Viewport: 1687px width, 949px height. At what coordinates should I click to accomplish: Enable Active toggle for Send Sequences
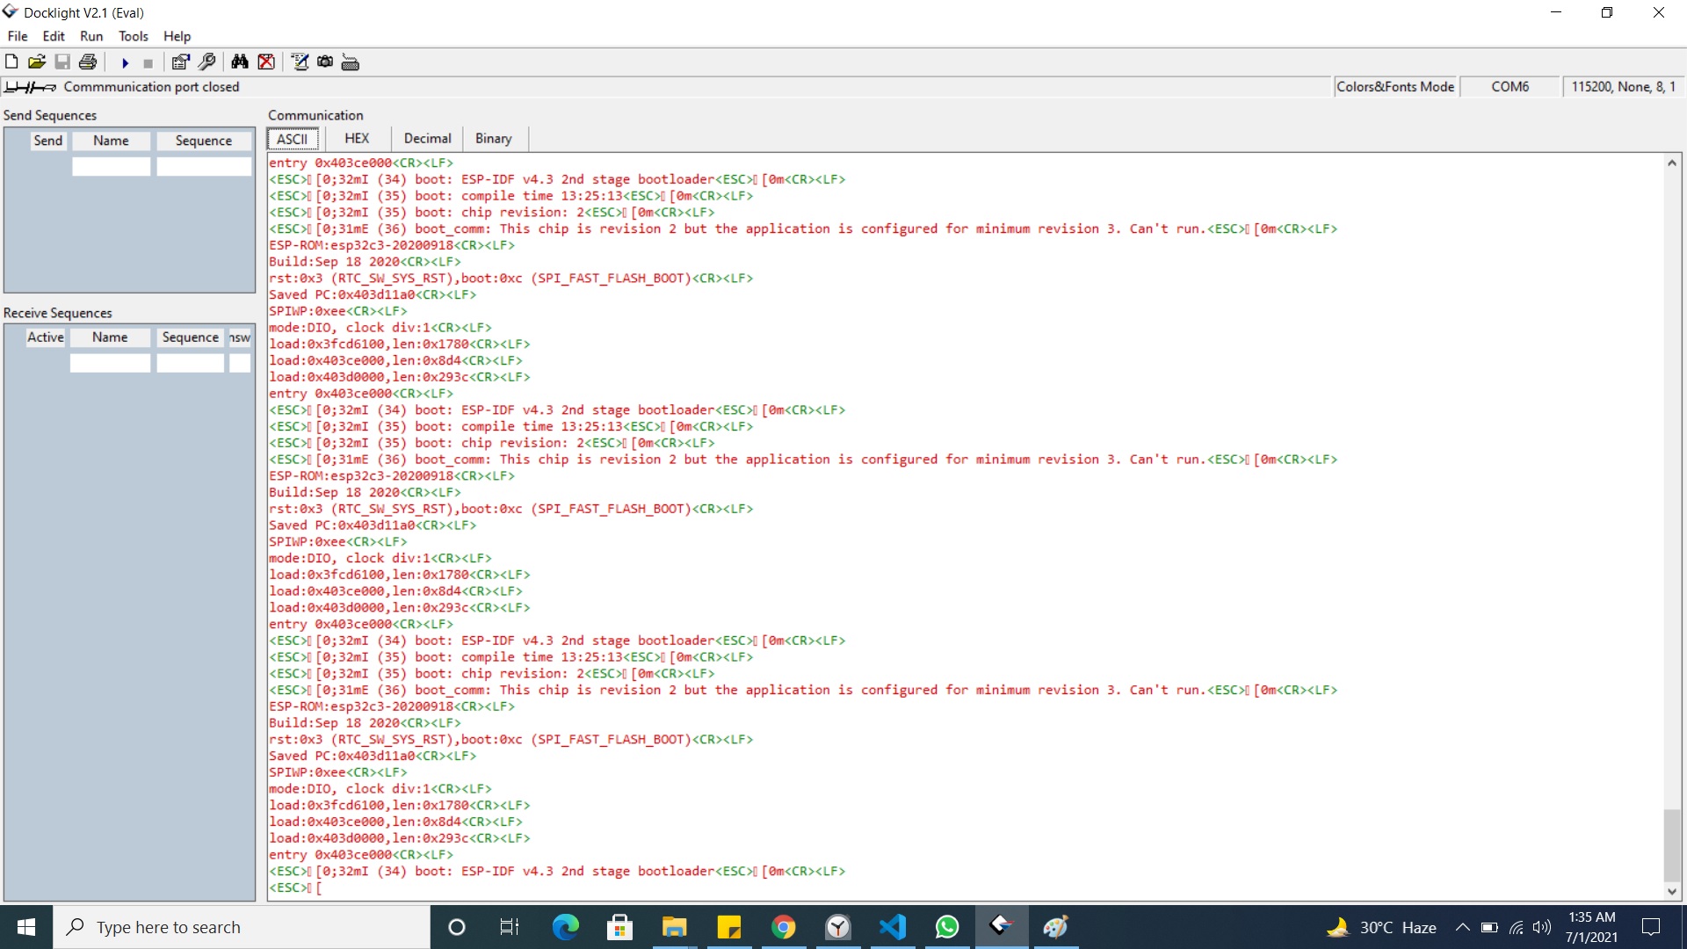43,361
